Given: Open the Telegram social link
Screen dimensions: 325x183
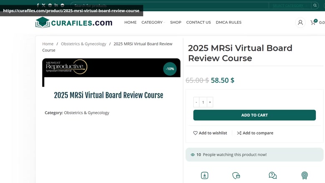Looking at the screenshot, I should point(62,5).
